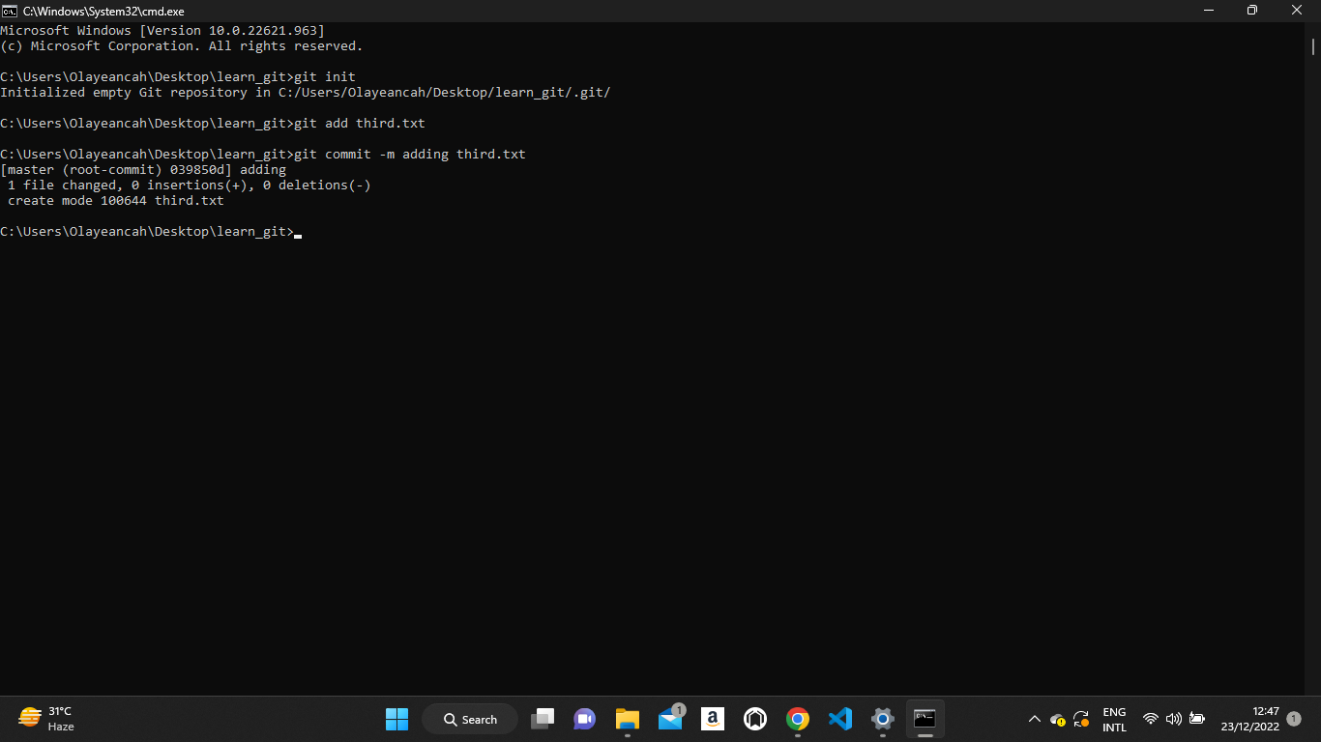Switch to Google Chrome on the taskbar
This screenshot has width=1321, height=742.
tap(798, 719)
